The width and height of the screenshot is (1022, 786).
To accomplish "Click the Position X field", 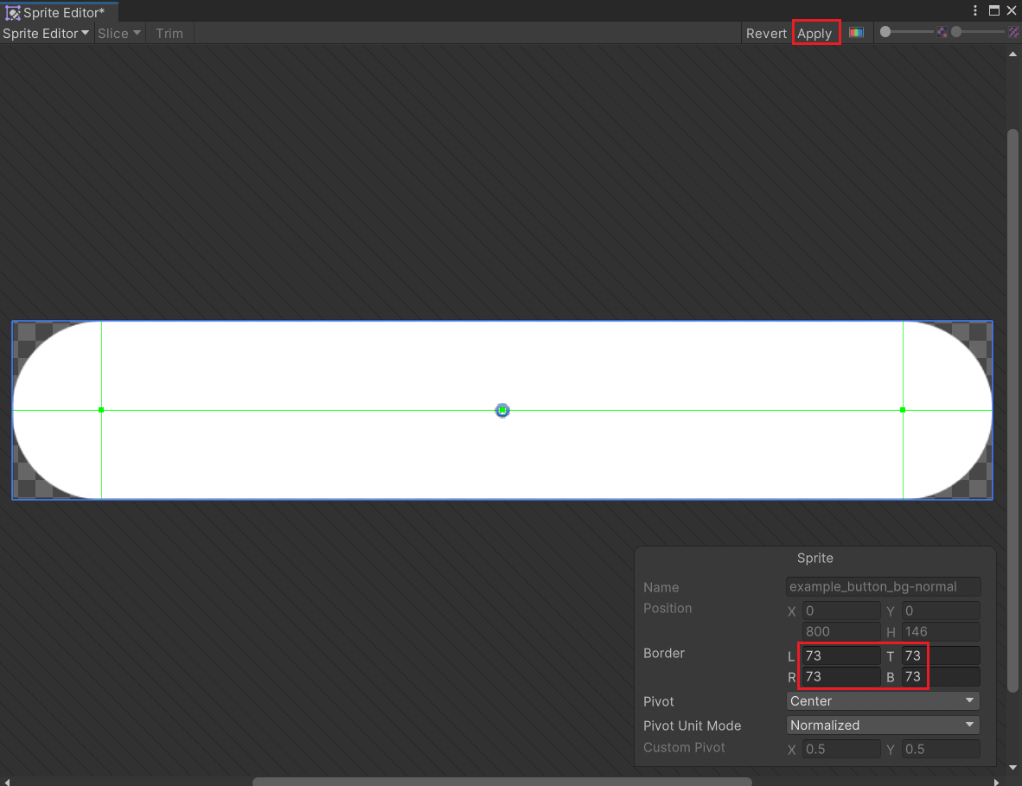I will coord(841,610).
